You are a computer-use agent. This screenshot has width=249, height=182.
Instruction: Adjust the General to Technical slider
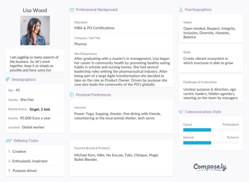211,143
